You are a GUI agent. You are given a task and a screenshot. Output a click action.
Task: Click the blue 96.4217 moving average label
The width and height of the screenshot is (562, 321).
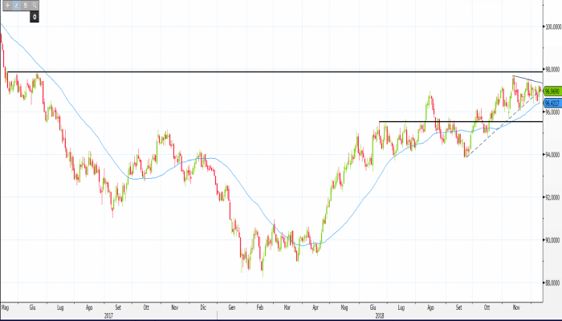click(x=551, y=103)
